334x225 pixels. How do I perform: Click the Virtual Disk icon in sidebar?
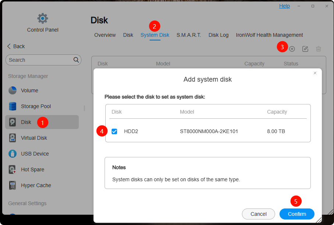(13, 138)
